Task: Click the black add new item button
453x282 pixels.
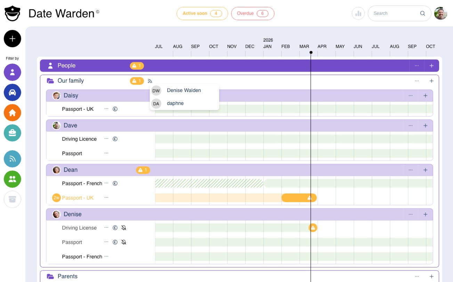Action: [x=13, y=39]
